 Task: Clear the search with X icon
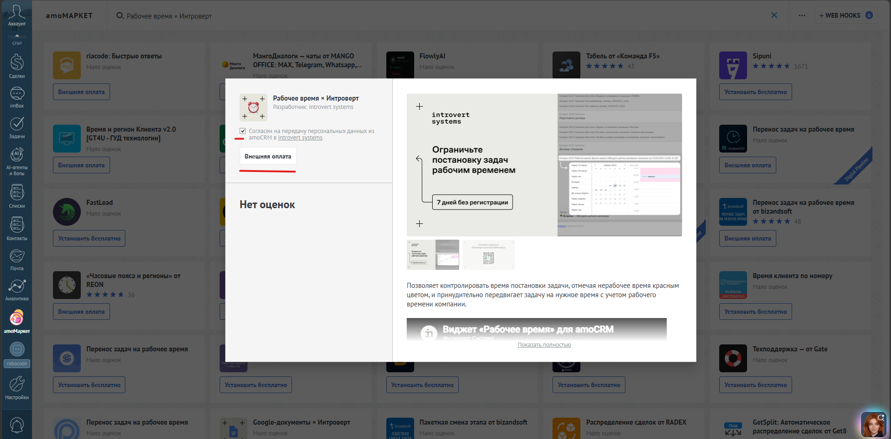pyautogui.click(x=774, y=15)
